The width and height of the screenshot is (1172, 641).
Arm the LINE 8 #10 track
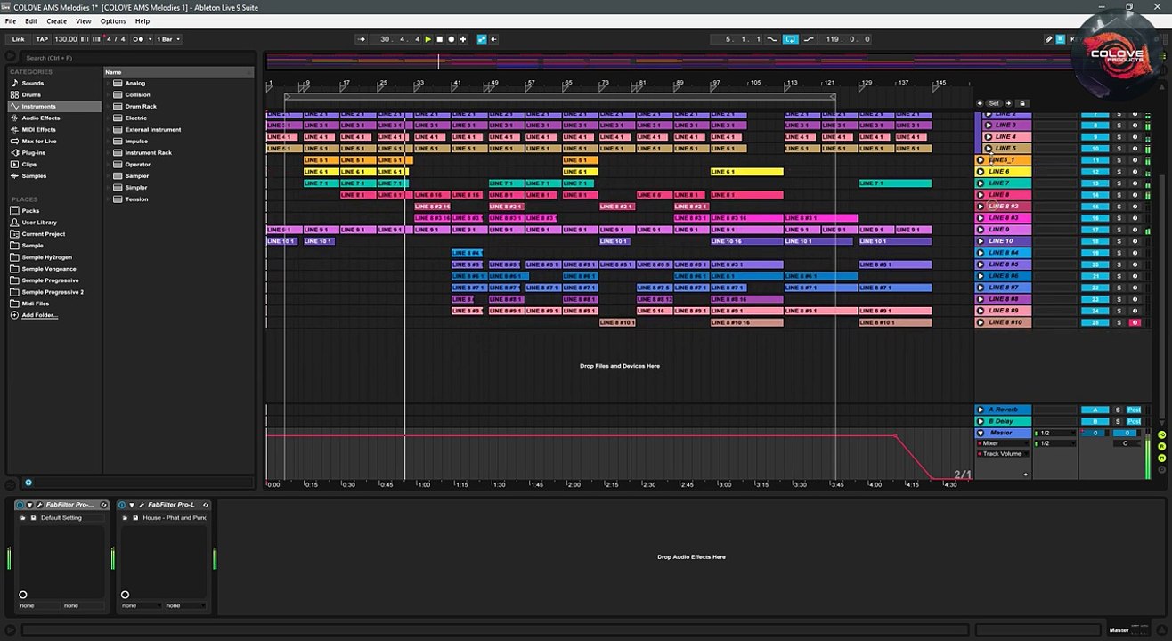[1135, 322]
